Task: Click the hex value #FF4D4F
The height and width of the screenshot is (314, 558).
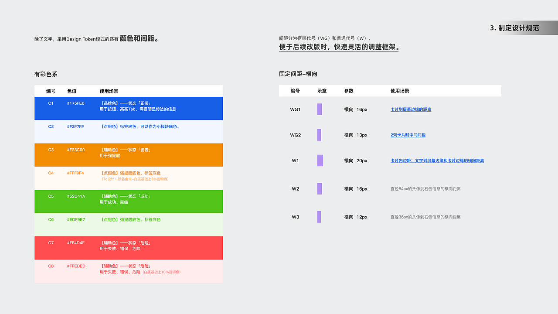Action: tap(76, 242)
